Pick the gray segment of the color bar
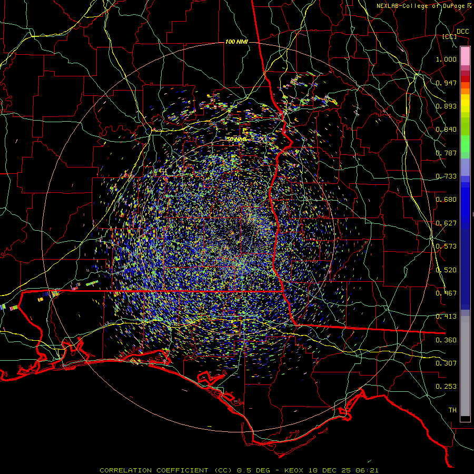This screenshot has width=474, height=474. click(x=465, y=366)
